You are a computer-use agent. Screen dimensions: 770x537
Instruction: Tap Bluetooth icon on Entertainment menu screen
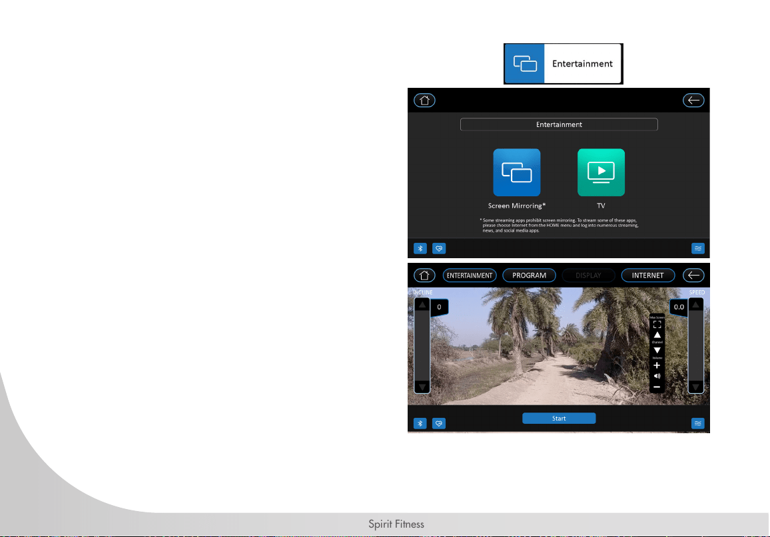click(x=420, y=249)
